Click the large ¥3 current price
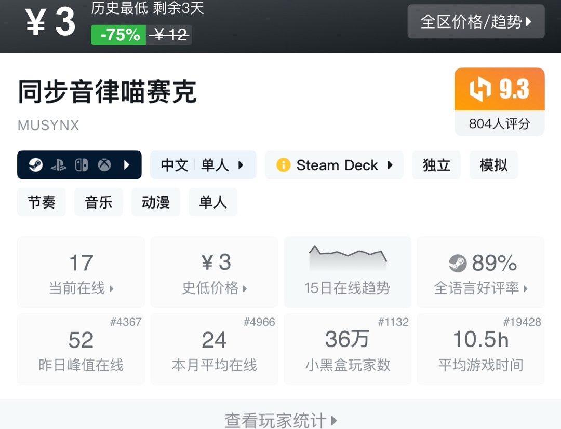 [x=50, y=22]
